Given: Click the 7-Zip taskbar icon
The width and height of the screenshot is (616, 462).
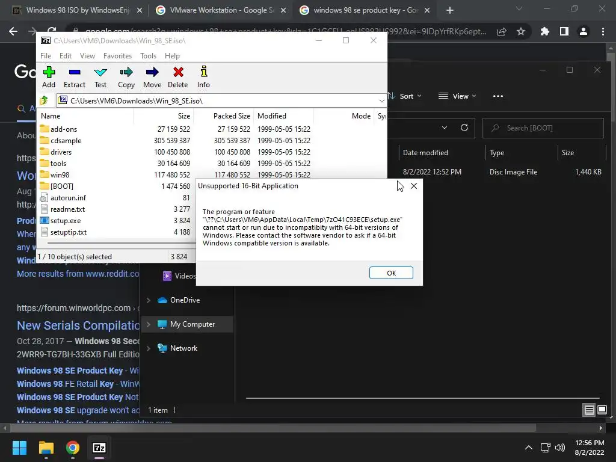Looking at the screenshot, I should 99,448.
